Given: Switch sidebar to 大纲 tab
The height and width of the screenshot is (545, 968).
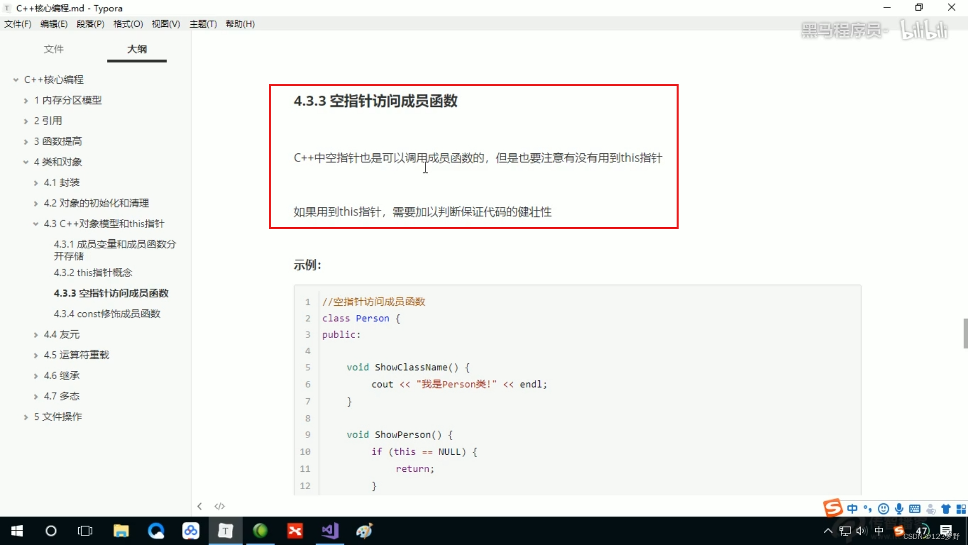Looking at the screenshot, I should pos(137,49).
